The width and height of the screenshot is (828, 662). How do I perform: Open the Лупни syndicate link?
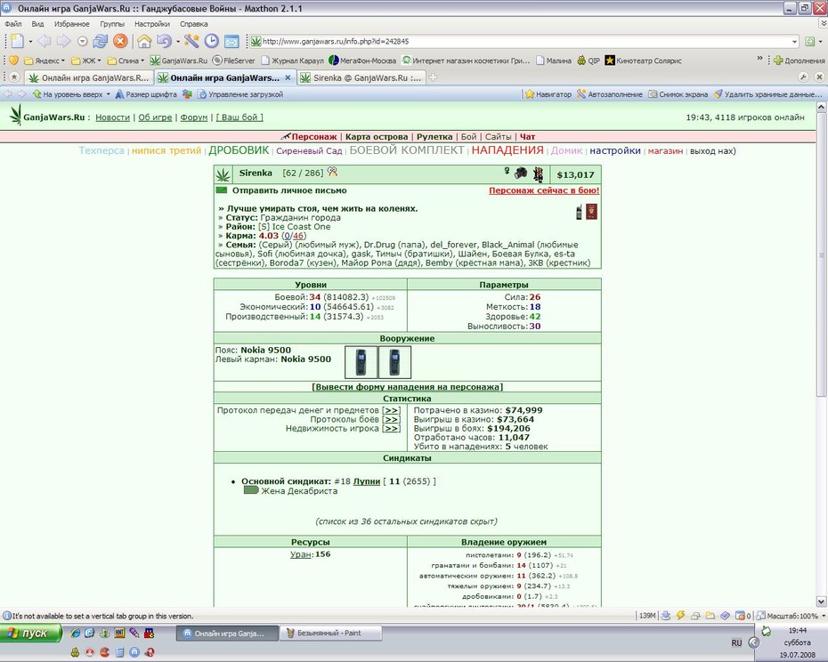pyautogui.click(x=367, y=481)
